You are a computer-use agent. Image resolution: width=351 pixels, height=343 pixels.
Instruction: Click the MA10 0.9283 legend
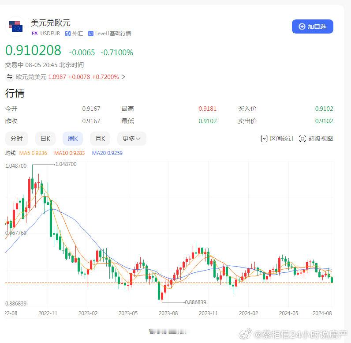[69, 153]
